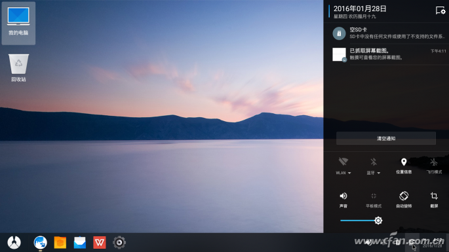The height and width of the screenshot is (252, 449).
Task: Open the screenshot captured notification
Action: 386,54
